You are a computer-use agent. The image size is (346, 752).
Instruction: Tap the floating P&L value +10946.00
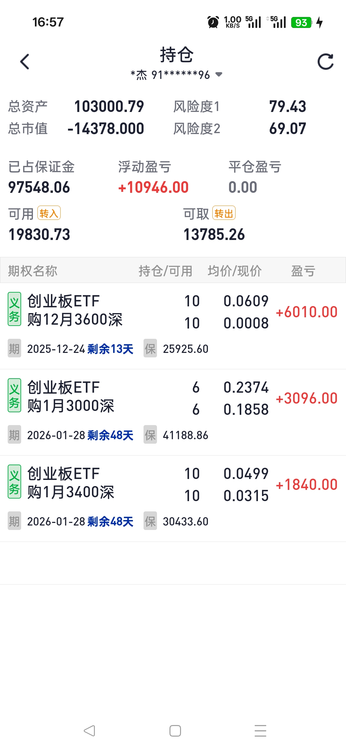[153, 187]
